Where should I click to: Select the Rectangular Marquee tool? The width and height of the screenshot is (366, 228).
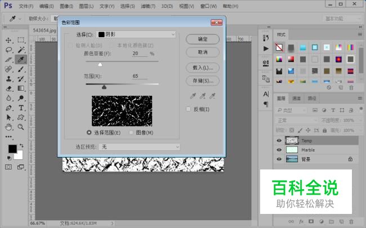[21, 40]
